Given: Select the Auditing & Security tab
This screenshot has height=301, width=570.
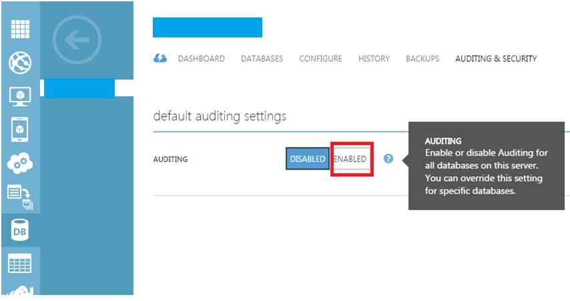Looking at the screenshot, I should tap(496, 59).
